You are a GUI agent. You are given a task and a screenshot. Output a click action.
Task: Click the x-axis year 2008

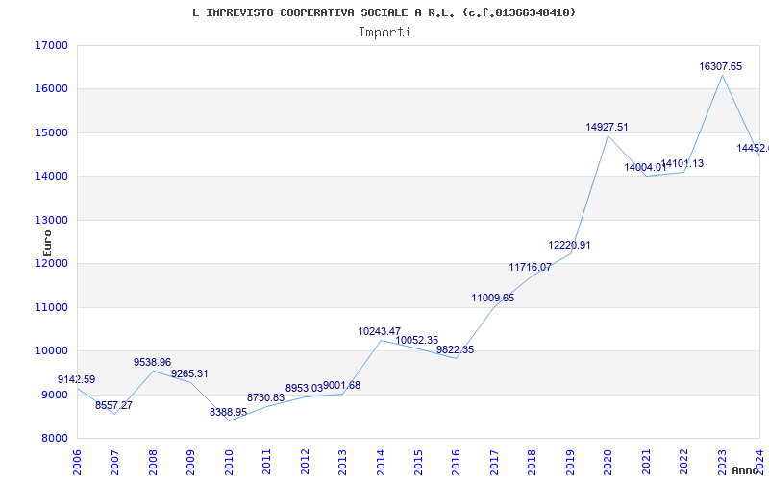coord(153,463)
